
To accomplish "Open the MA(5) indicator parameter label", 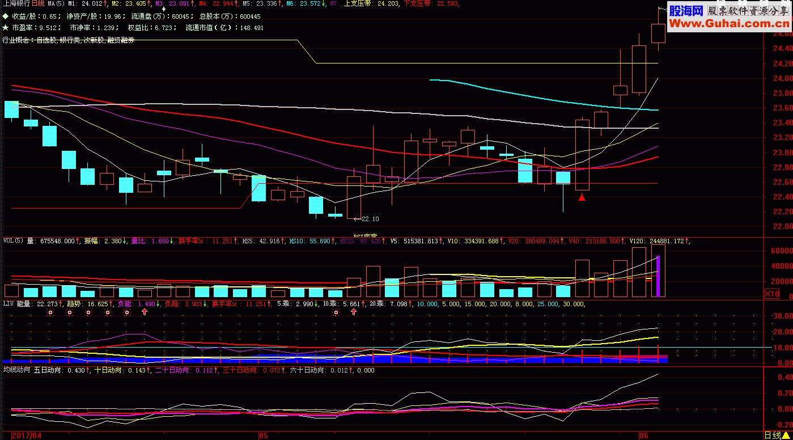I will pyautogui.click(x=56, y=3).
